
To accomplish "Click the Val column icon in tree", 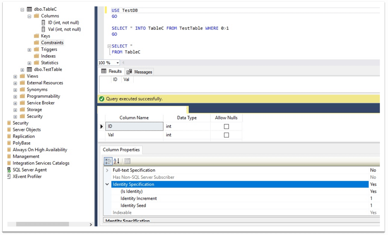I will 43,29.
